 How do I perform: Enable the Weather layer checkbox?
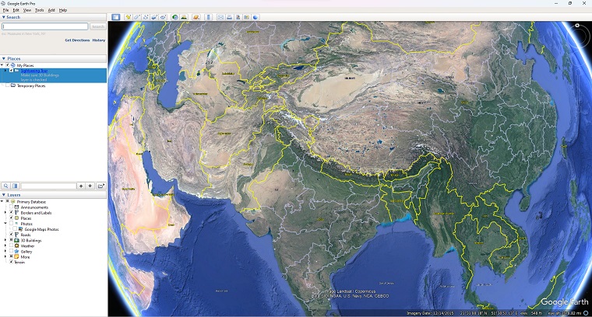pos(12,246)
